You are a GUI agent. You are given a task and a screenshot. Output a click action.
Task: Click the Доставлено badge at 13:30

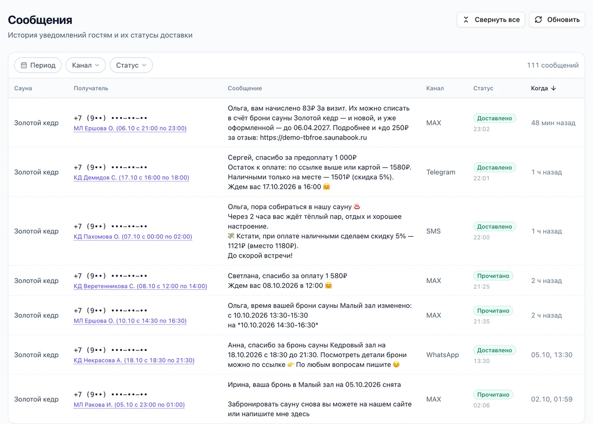coord(494,350)
